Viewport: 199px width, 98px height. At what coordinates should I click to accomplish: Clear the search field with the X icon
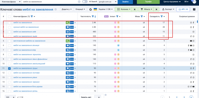coord(79,2)
